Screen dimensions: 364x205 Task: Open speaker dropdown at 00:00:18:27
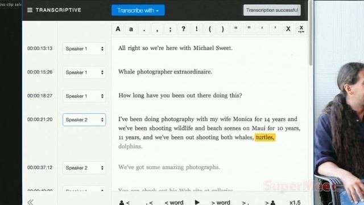tap(84, 96)
